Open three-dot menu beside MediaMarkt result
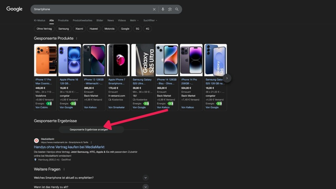Screen dimensions: 336x189 point(91,142)
